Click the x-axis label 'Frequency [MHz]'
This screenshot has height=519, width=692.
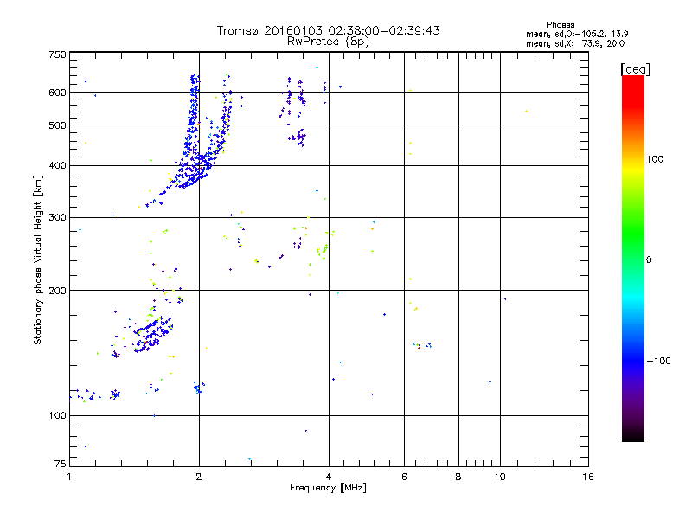328,487
